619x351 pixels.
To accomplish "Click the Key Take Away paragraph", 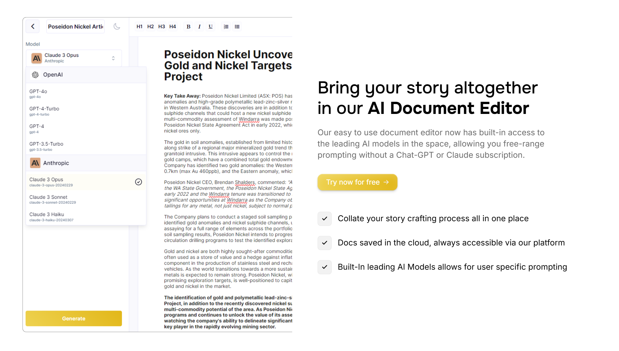I will (x=228, y=113).
